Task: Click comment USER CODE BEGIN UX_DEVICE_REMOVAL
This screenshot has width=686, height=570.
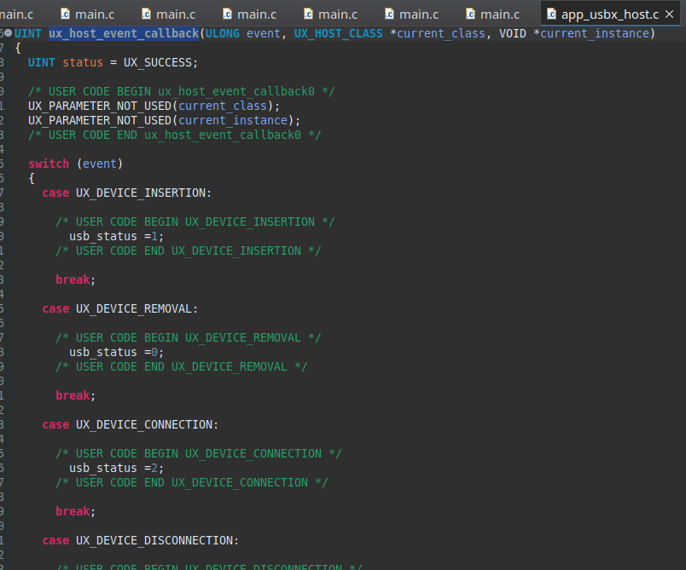Action: tap(188, 337)
